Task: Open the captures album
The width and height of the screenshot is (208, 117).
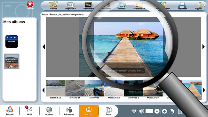Action: (x=12, y=41)
